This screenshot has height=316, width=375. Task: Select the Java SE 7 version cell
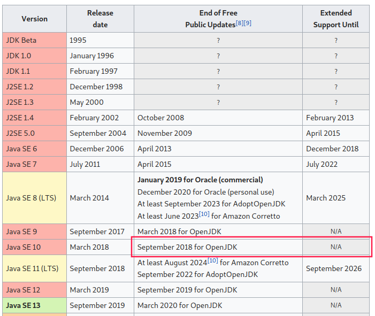34,164
